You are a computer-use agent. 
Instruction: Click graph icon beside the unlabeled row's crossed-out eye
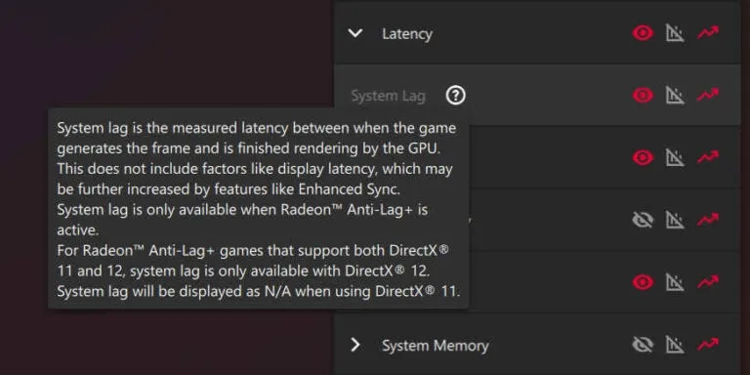tap(708, 220)
